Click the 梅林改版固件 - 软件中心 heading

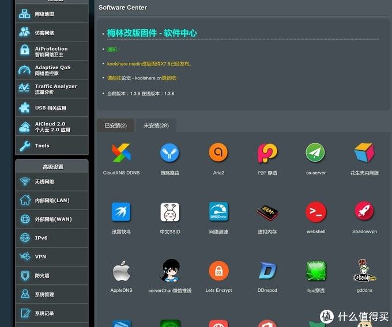click(x=152, y=33)
